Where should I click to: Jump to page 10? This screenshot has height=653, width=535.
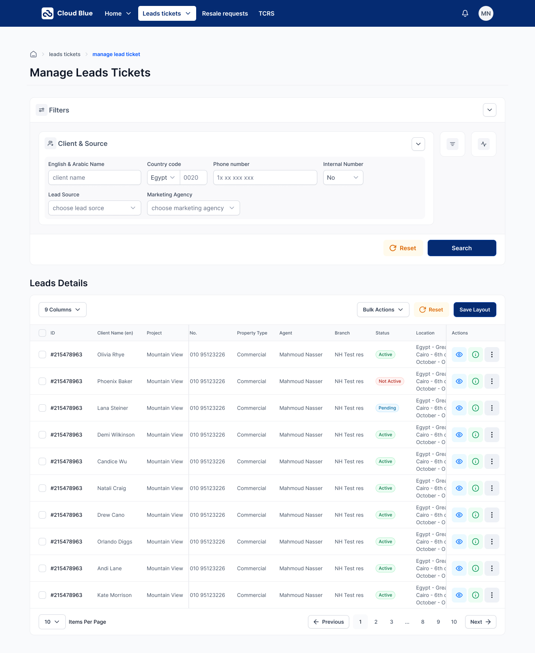(x=454, y=622)
